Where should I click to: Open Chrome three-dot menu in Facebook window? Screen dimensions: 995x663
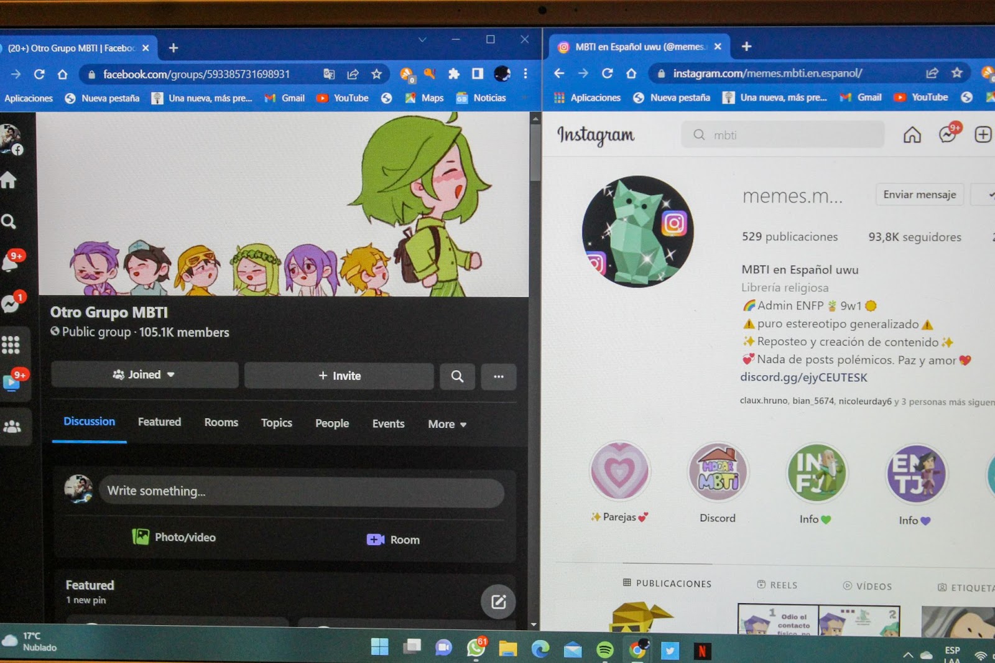(525, 73)
